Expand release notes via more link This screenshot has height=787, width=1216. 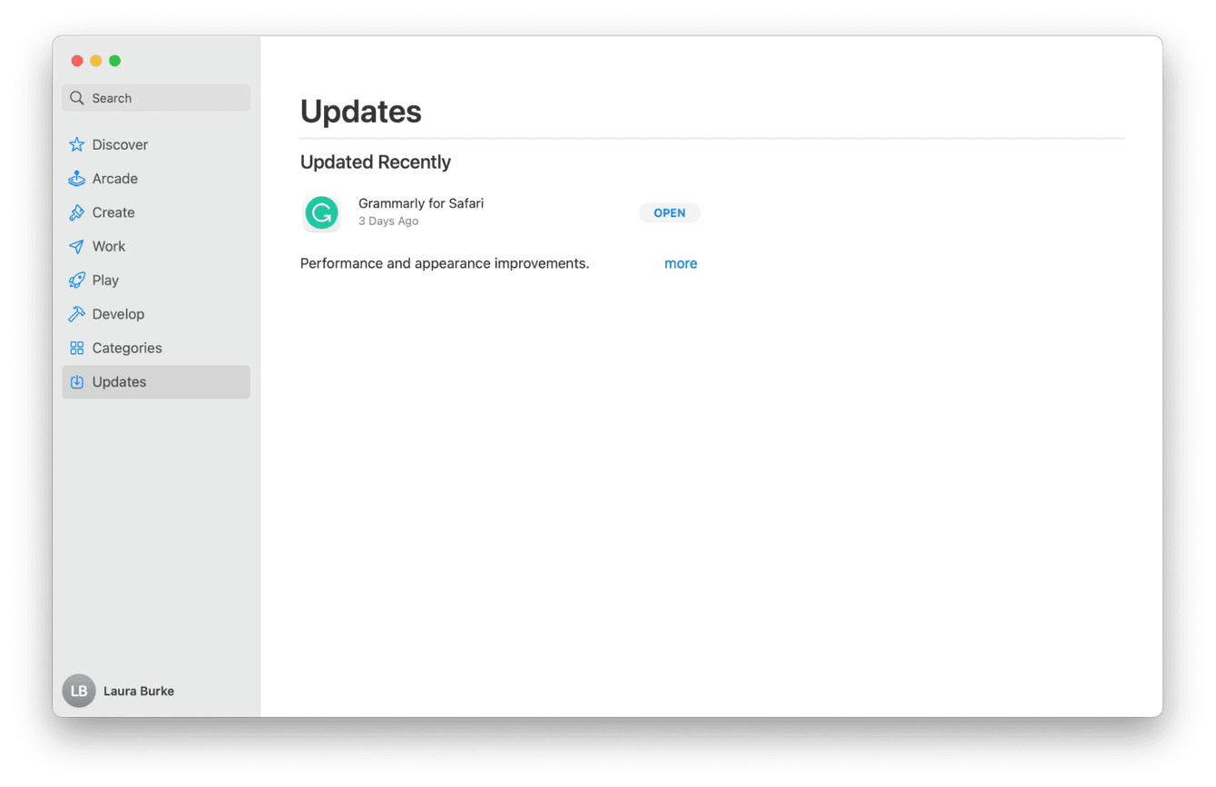coord(681,263)
